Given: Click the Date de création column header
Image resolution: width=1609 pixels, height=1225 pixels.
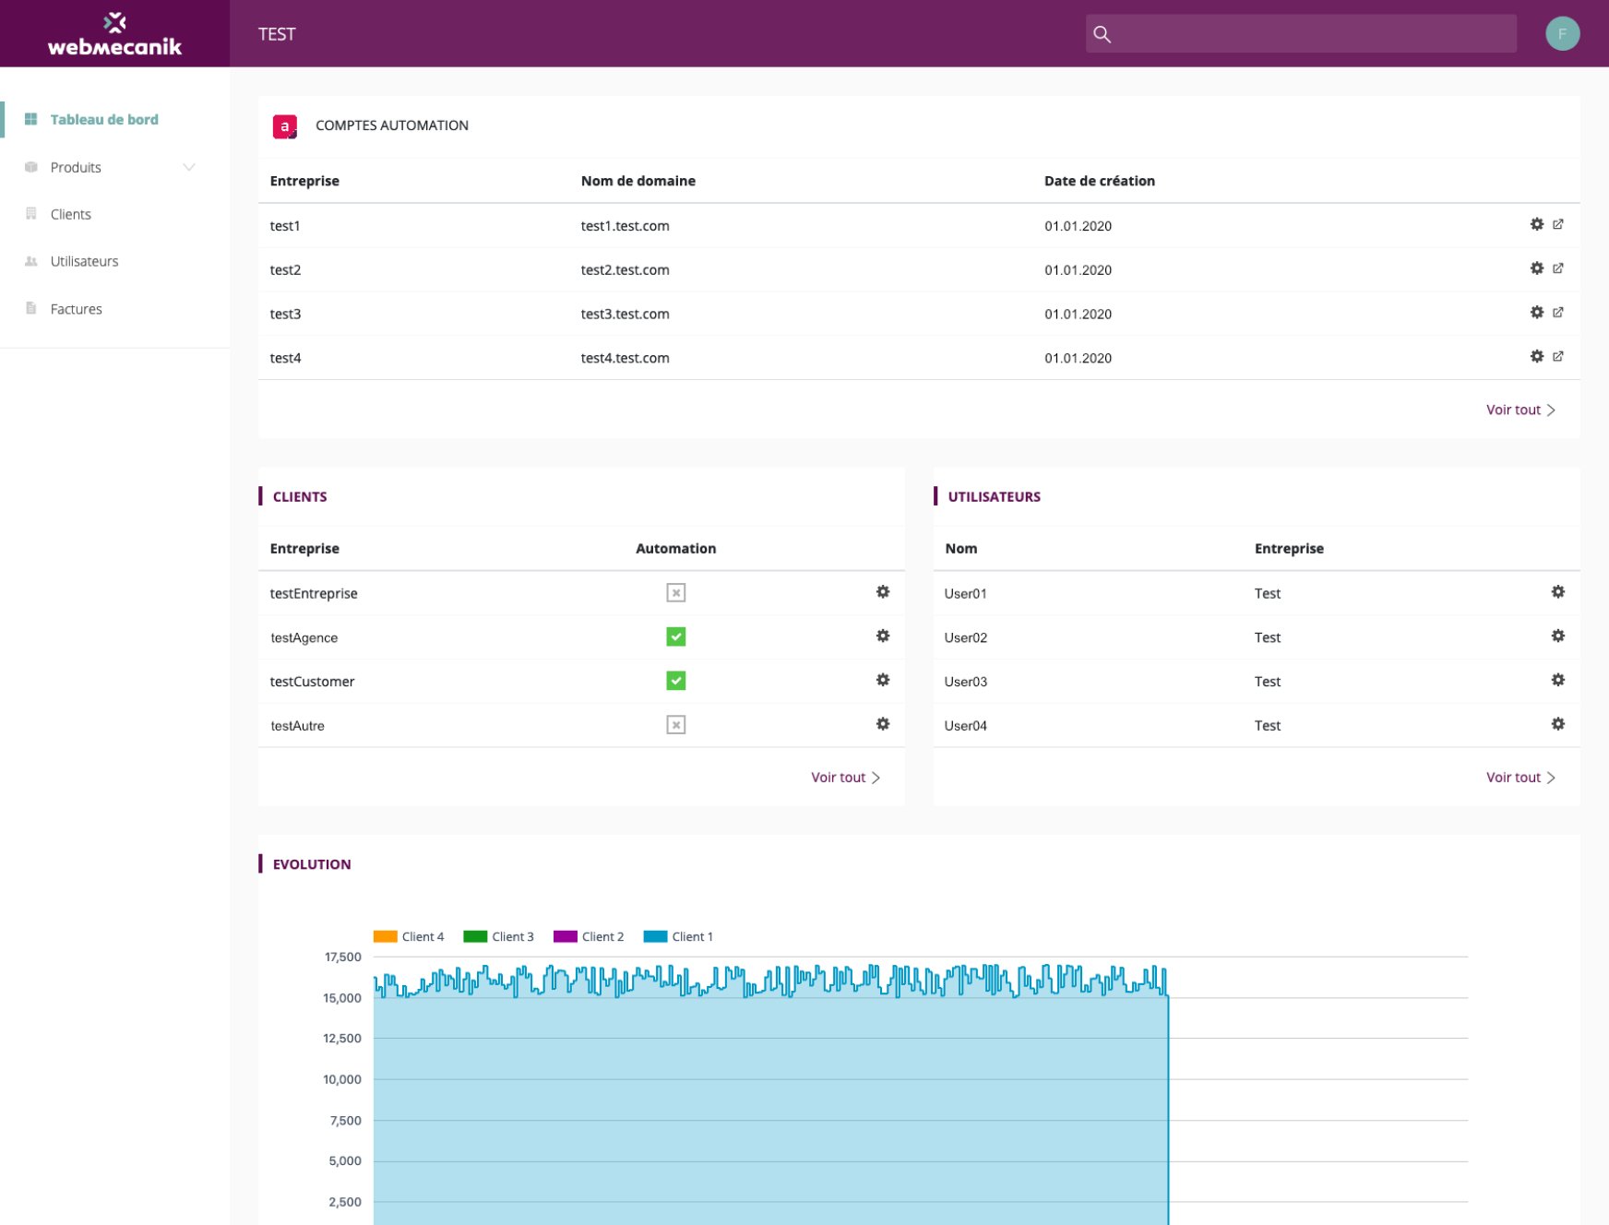Looking at the screenshot, I should [x=1099, y=181].
